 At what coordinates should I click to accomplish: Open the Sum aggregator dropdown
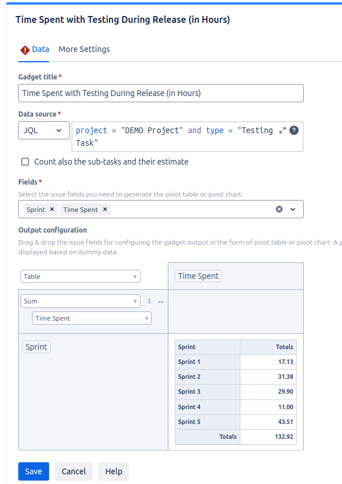coord(81,301)
